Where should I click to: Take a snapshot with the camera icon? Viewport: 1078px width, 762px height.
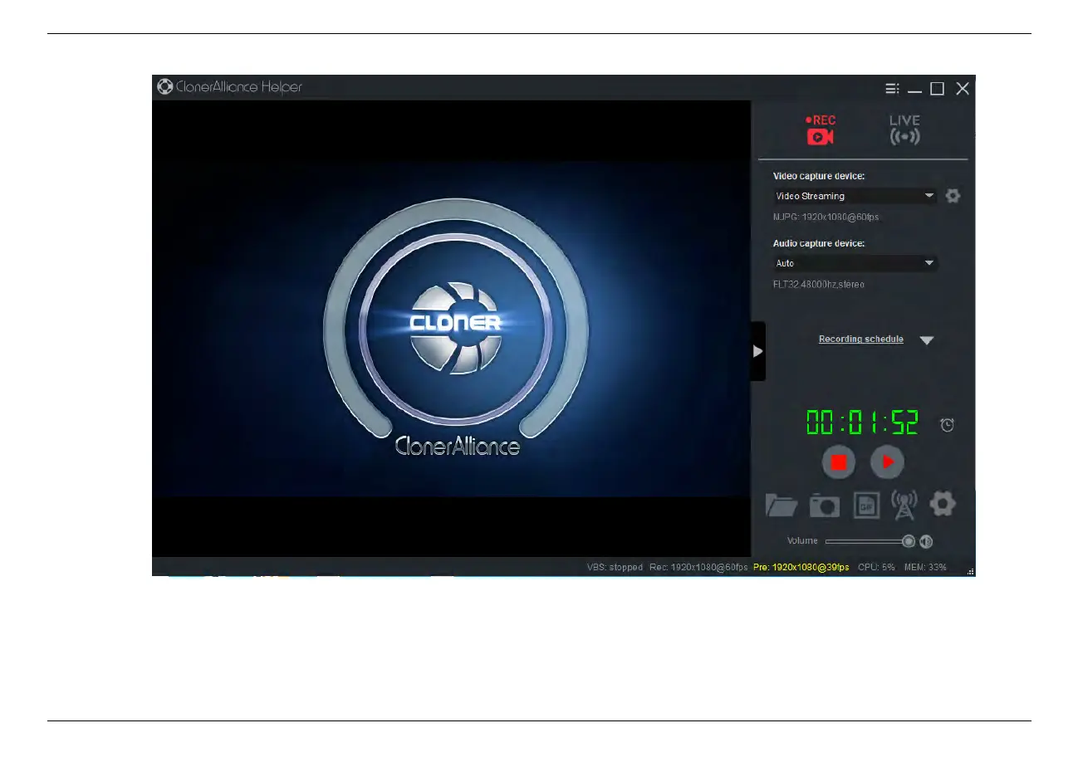coord(825,505)
